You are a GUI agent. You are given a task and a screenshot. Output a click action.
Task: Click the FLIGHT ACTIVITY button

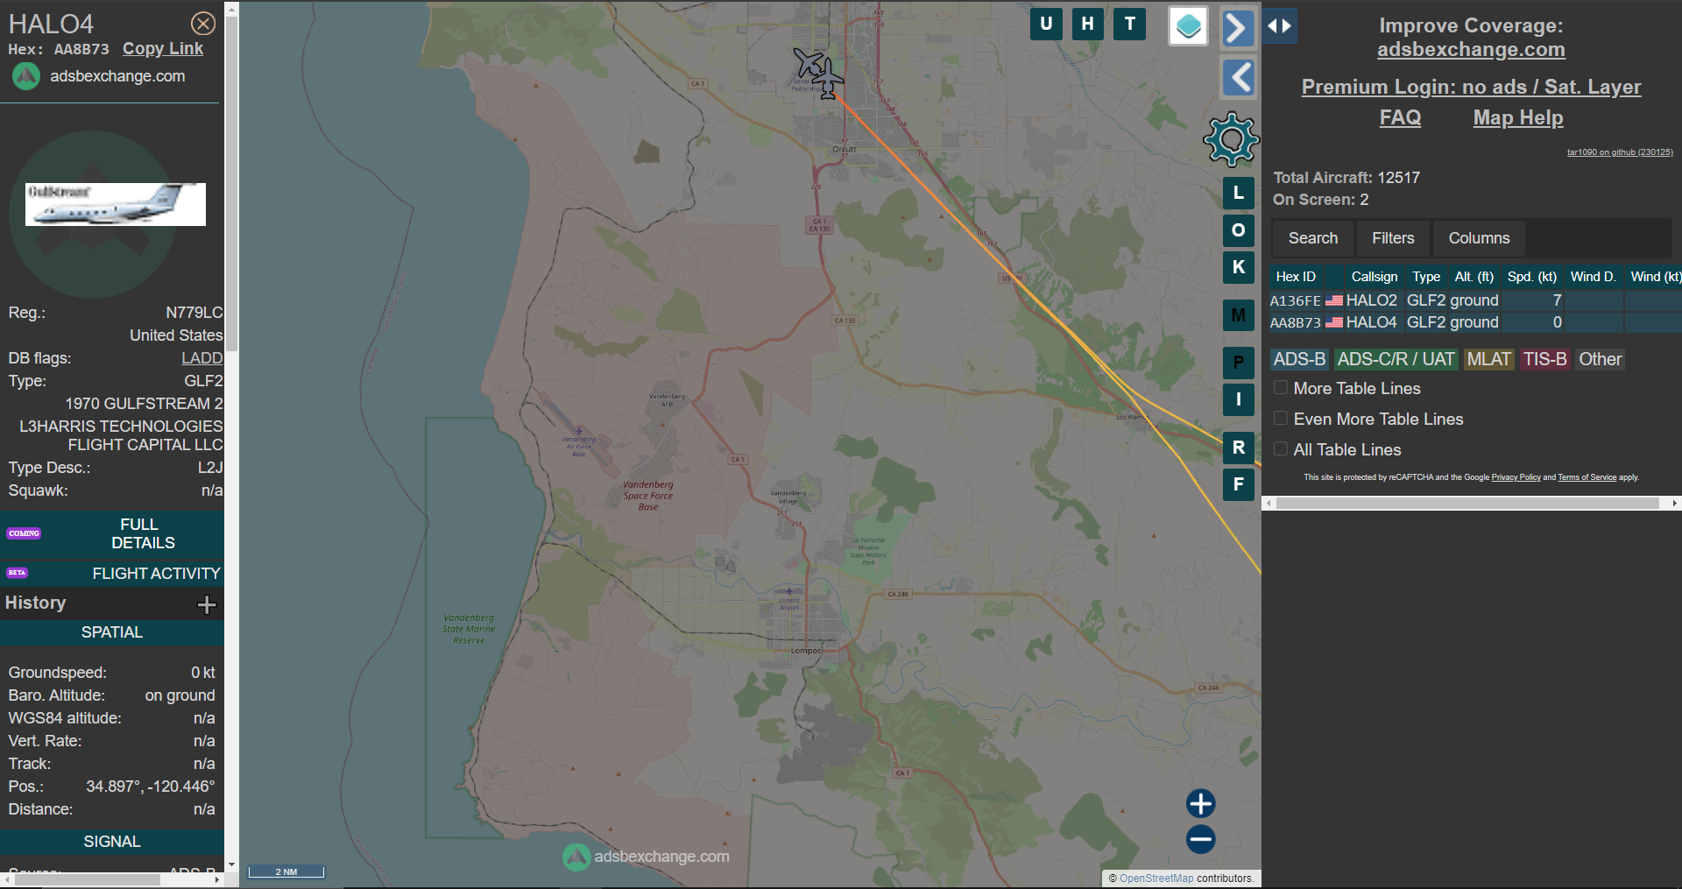(112, 574)
